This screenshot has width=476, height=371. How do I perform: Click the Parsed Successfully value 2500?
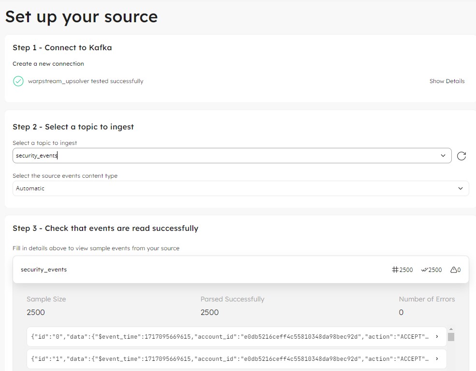[x=210, y=313]
